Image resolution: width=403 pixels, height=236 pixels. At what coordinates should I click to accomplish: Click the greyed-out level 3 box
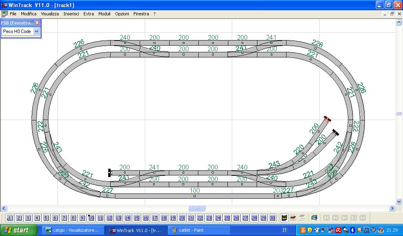click(x=344, y=218)
